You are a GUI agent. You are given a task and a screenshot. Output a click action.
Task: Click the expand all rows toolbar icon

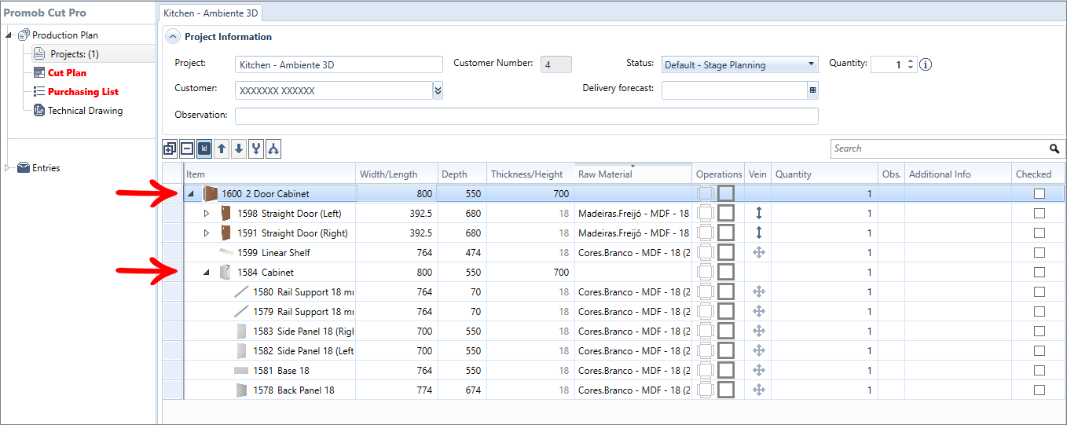tap(170, 148)
